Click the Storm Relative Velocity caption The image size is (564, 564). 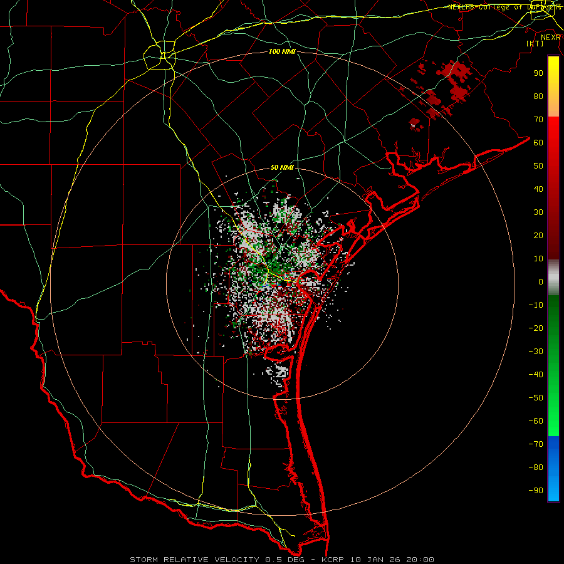[x=281, y=560]
